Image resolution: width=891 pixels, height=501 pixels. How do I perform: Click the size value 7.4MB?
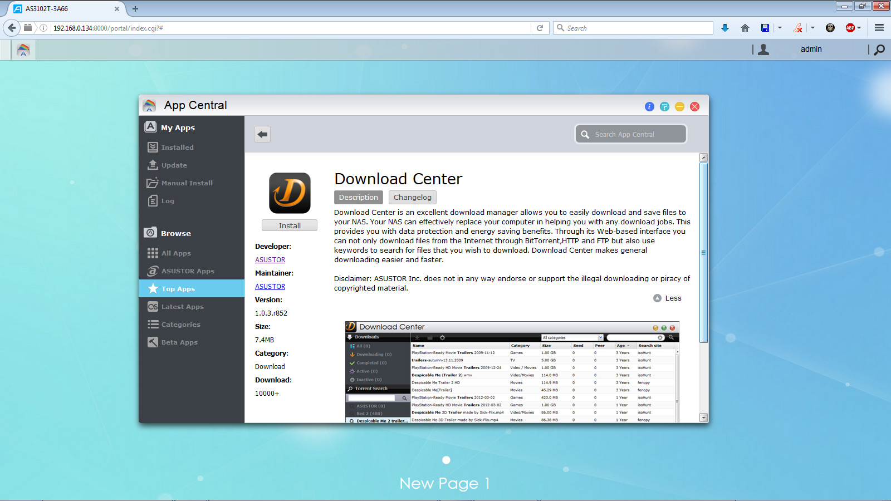click(x=265, y=340)
